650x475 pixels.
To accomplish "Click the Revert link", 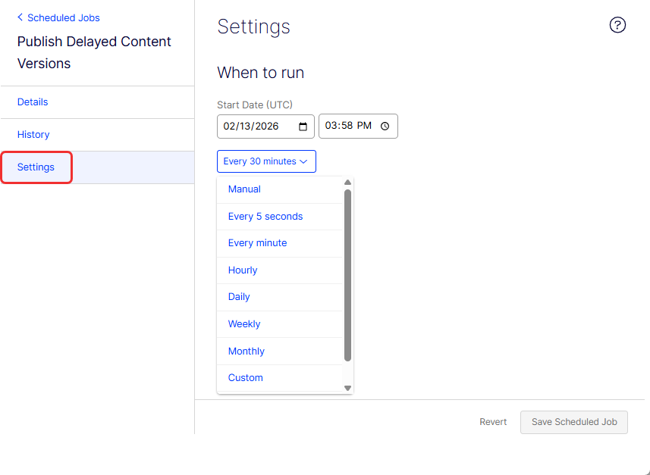I will click(x=493, y=422).
